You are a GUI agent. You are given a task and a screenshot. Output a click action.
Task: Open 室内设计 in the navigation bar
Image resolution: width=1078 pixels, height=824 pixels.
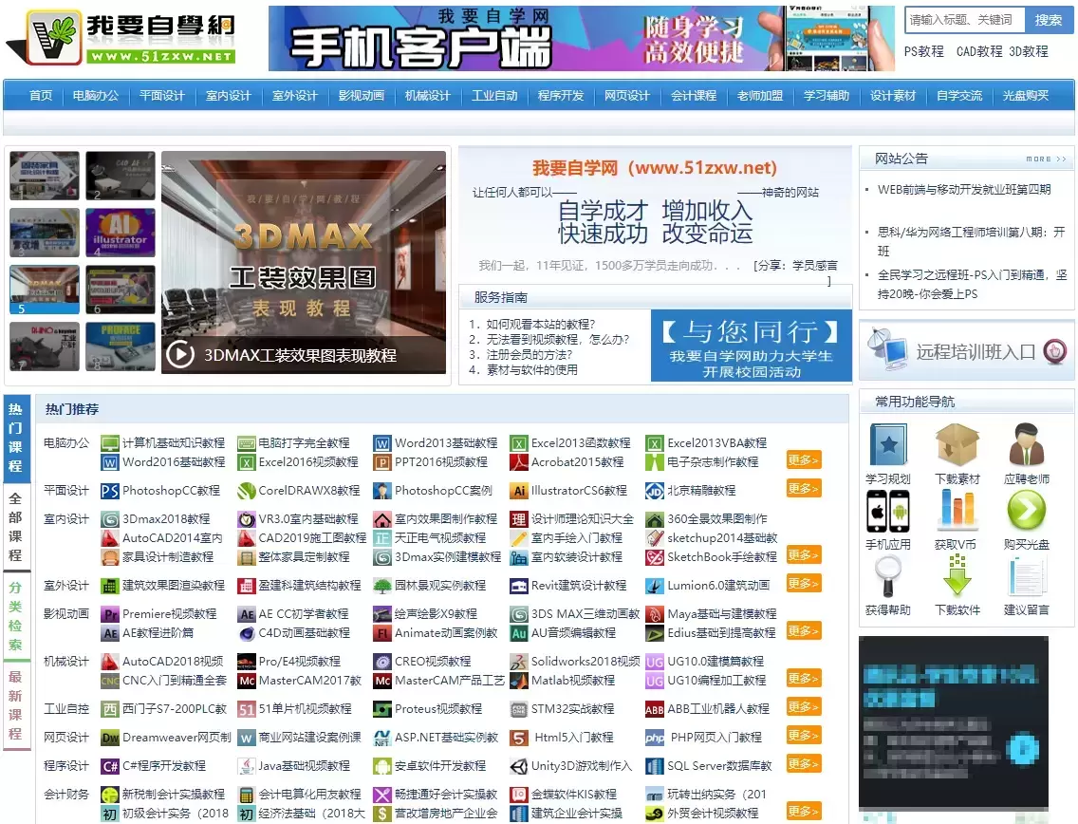click(x=229, y=96)
